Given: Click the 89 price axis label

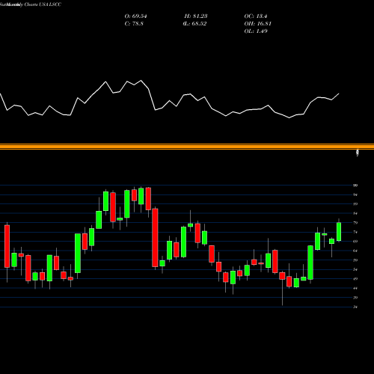Looking at the screenshot, I should [x=355, y=204].
